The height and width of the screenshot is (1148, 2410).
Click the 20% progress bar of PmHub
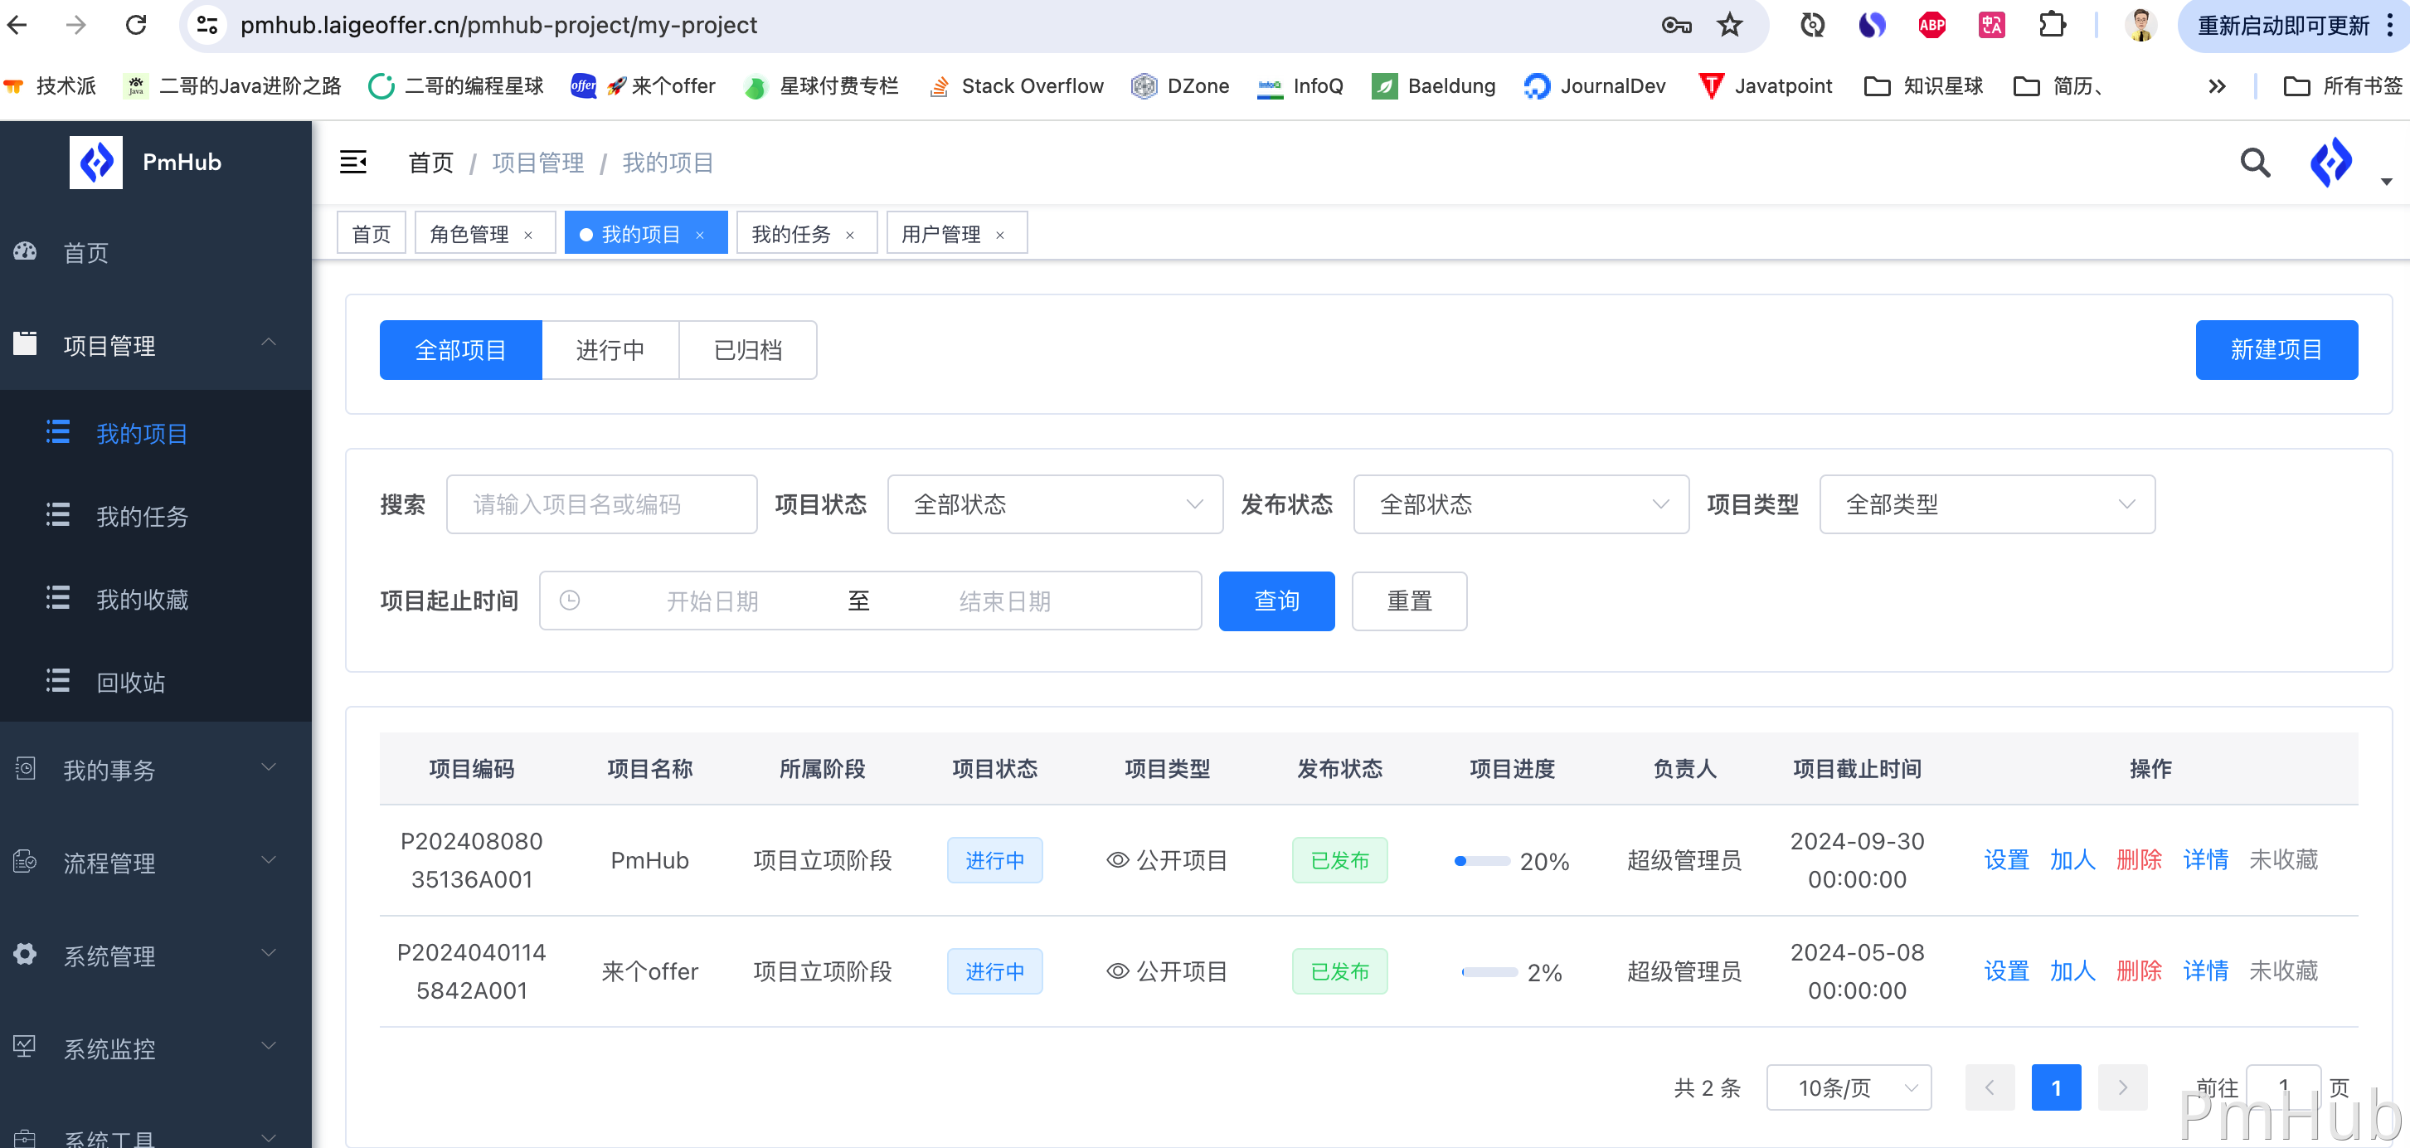1482,861
